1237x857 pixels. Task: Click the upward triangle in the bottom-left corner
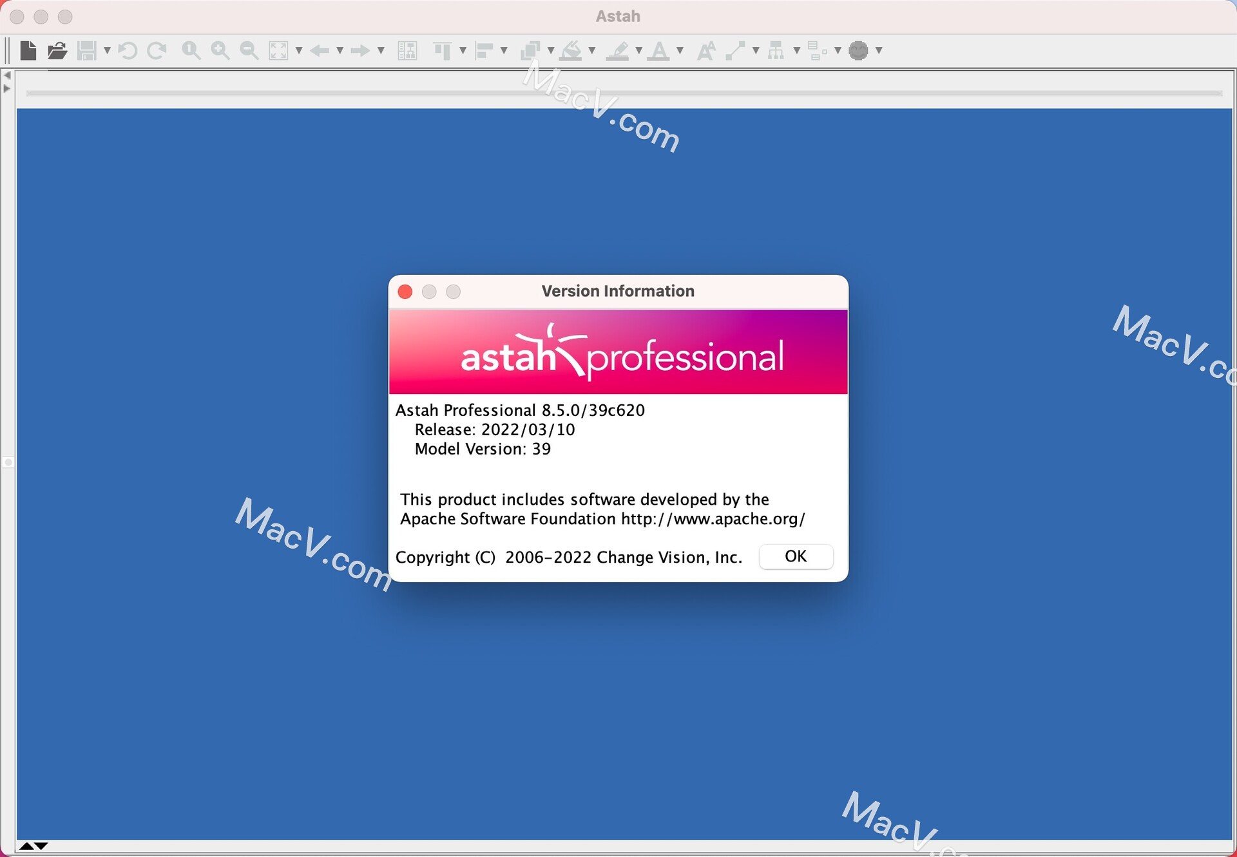click(26, 846)
